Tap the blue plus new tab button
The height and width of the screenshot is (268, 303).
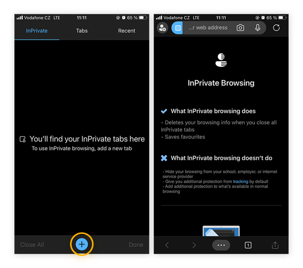click(82, 244)
